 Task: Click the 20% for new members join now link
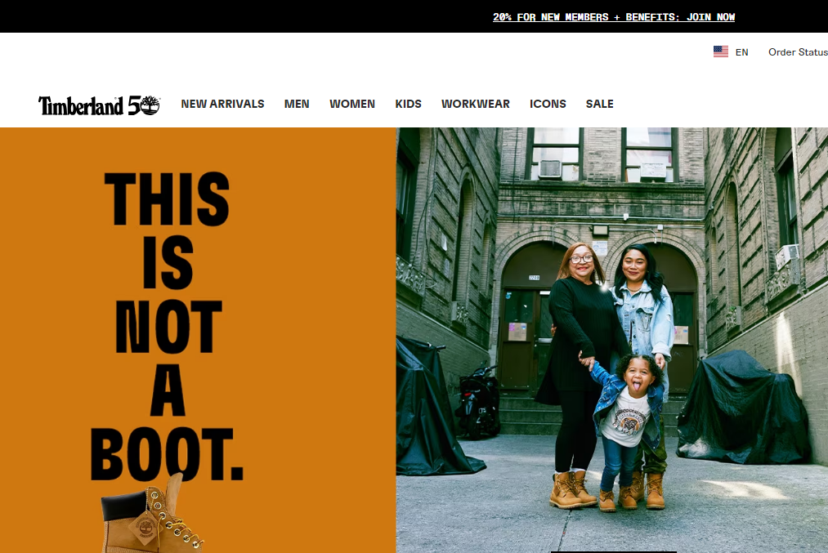[x=614, y=17]
